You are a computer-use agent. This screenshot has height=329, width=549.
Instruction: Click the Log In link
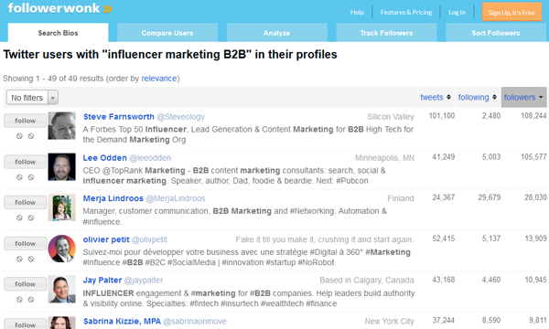[457, 12]
